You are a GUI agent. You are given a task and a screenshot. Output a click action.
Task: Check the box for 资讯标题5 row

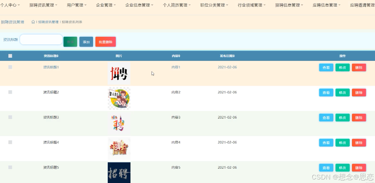pos(10,167)
